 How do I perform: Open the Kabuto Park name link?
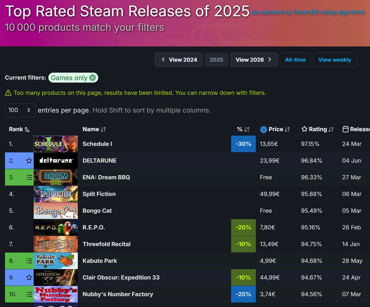tap(100, 261)
